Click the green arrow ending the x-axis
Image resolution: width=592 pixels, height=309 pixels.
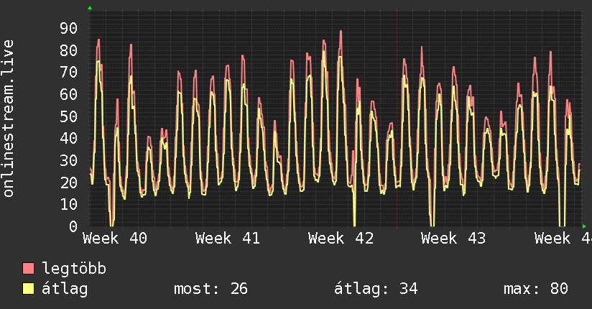point(584,226)
